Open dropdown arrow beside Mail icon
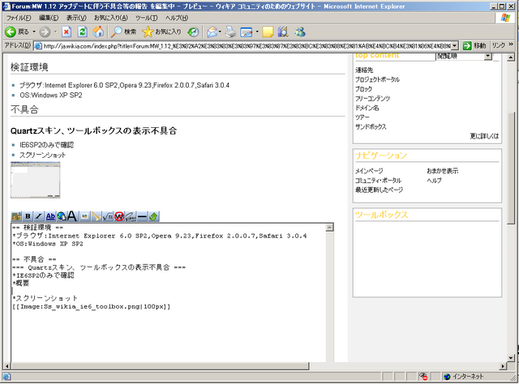 220,32
